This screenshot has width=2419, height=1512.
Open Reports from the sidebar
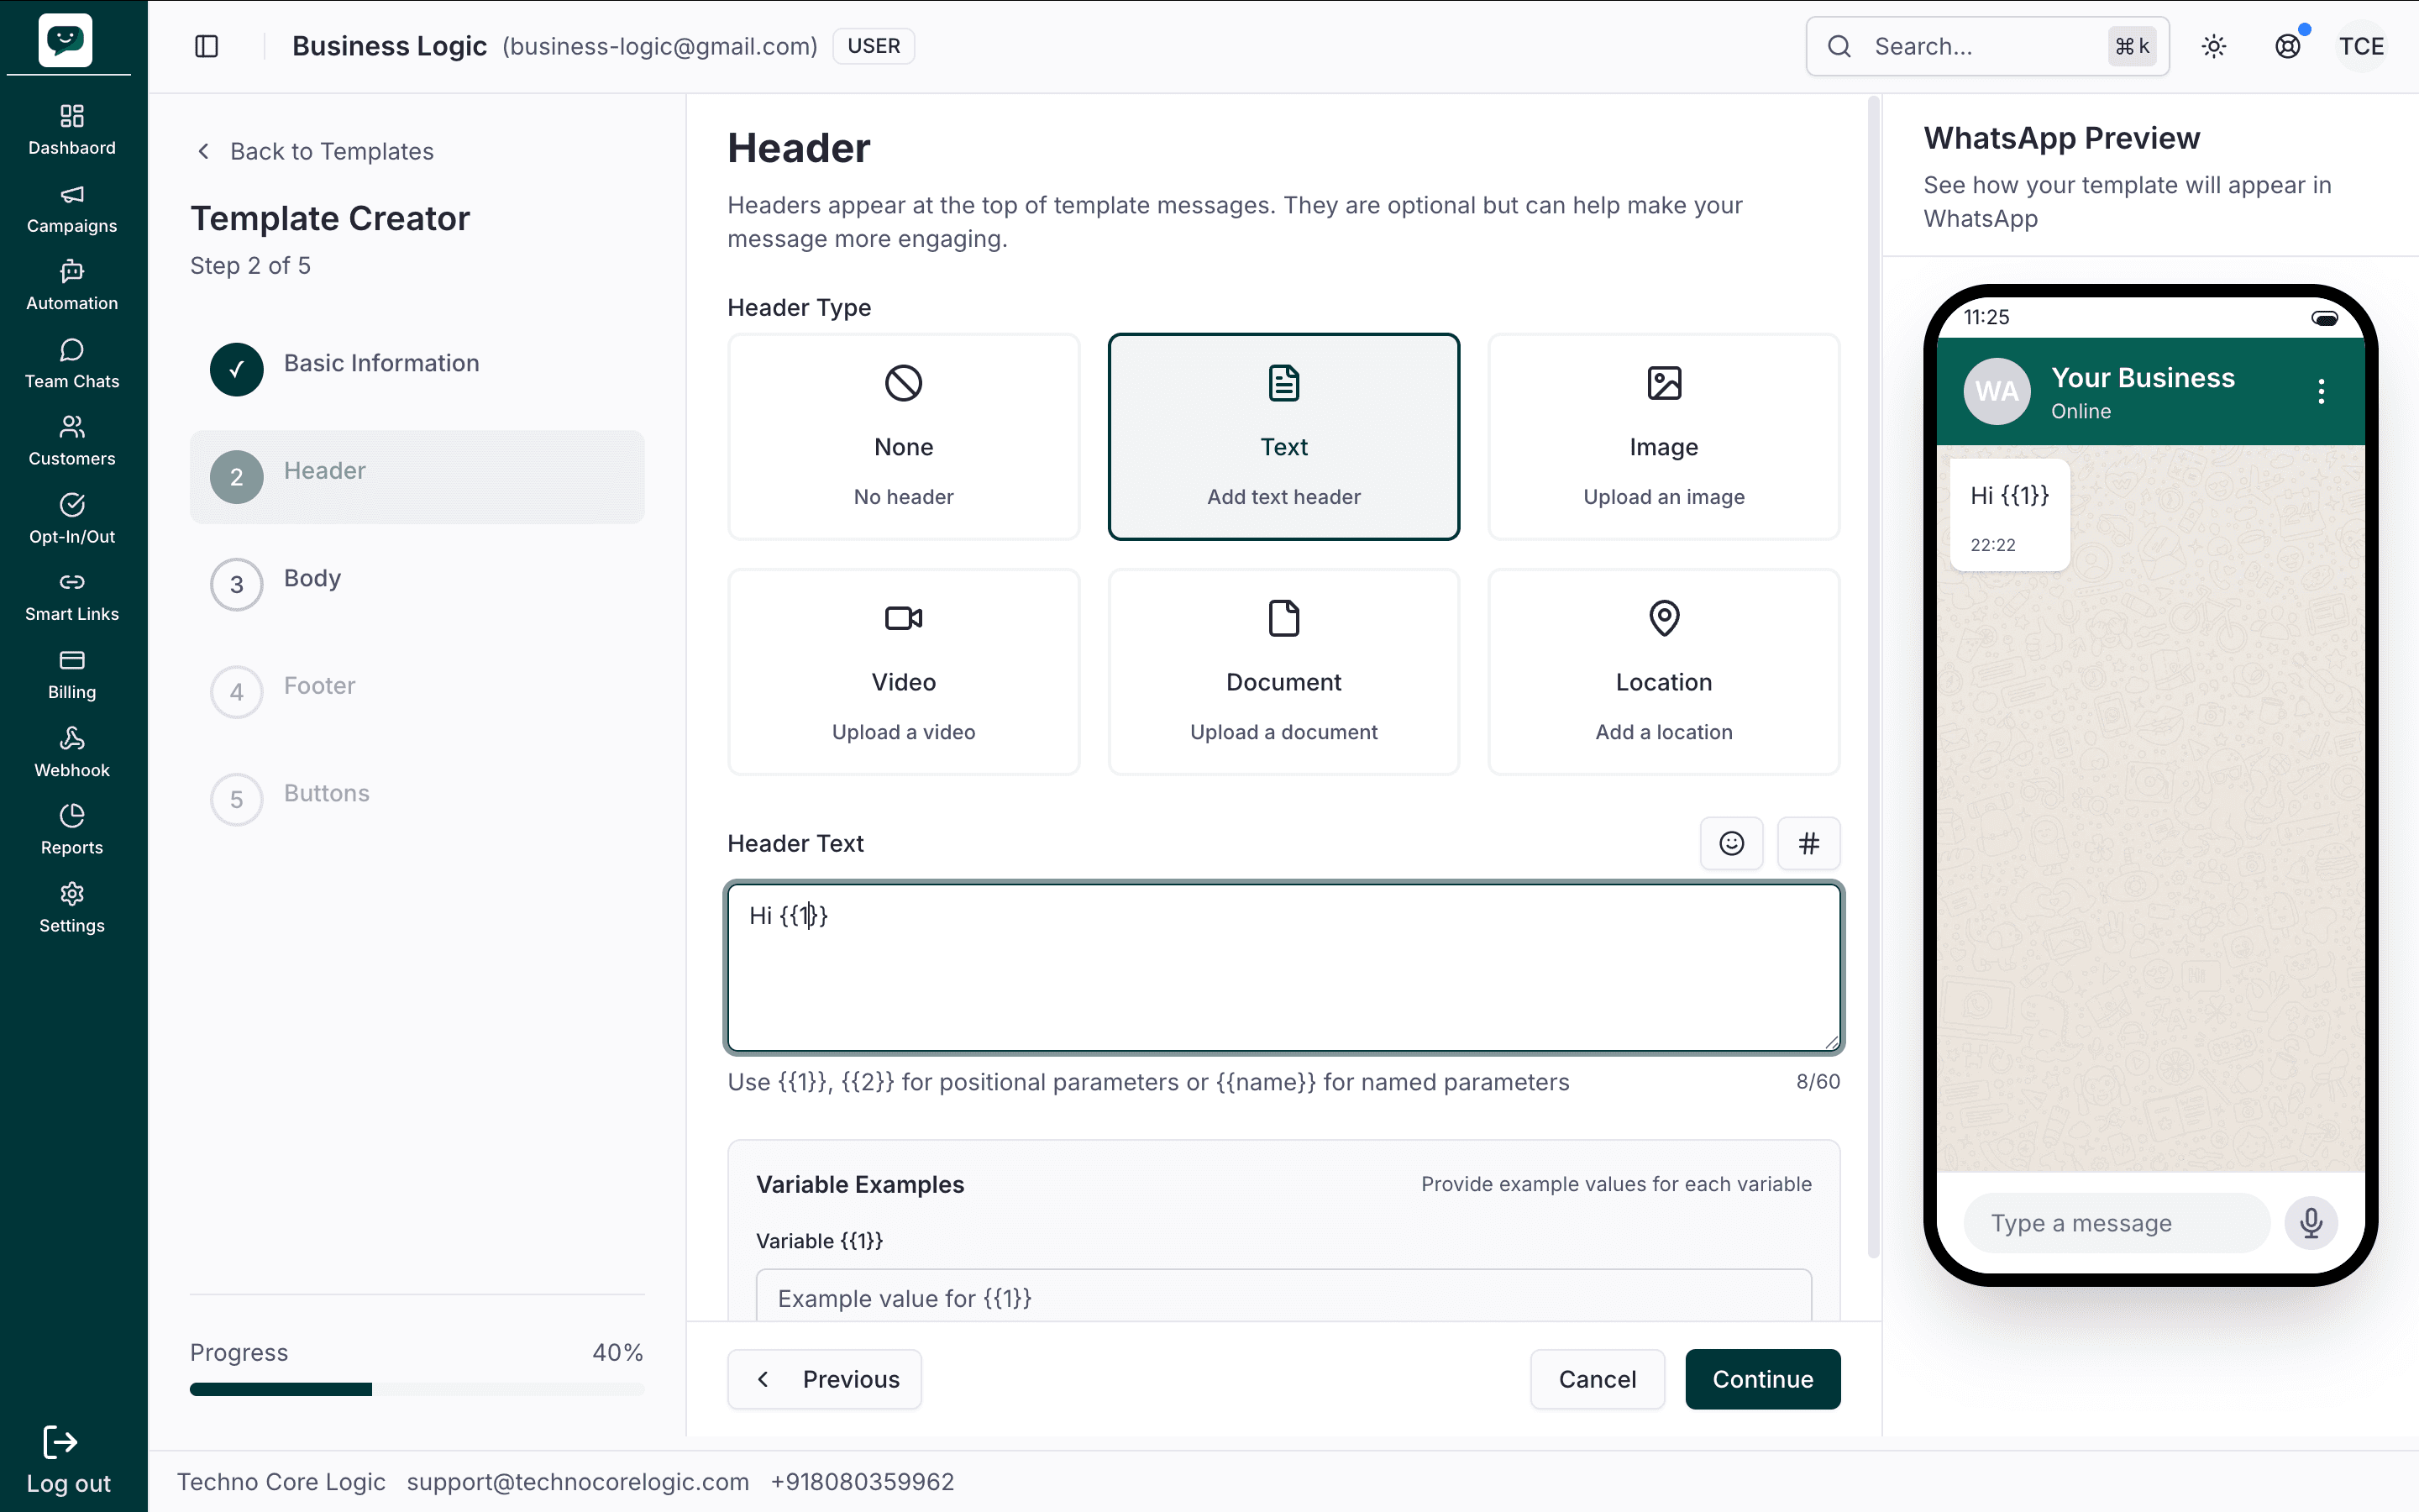pos(72,830)
